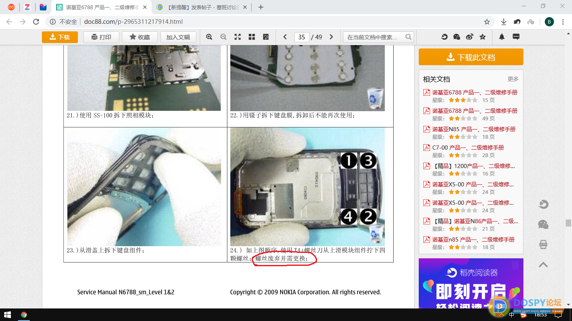Open the thumbnail grid view icon

click(x=252, y=37)
